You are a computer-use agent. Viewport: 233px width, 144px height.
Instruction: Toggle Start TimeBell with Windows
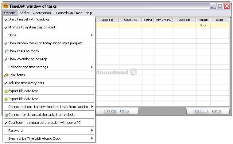[x=49, y=19]
